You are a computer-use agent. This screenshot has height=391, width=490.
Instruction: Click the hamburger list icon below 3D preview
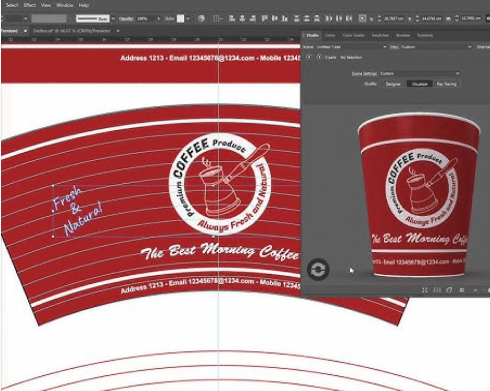(462, 290)
